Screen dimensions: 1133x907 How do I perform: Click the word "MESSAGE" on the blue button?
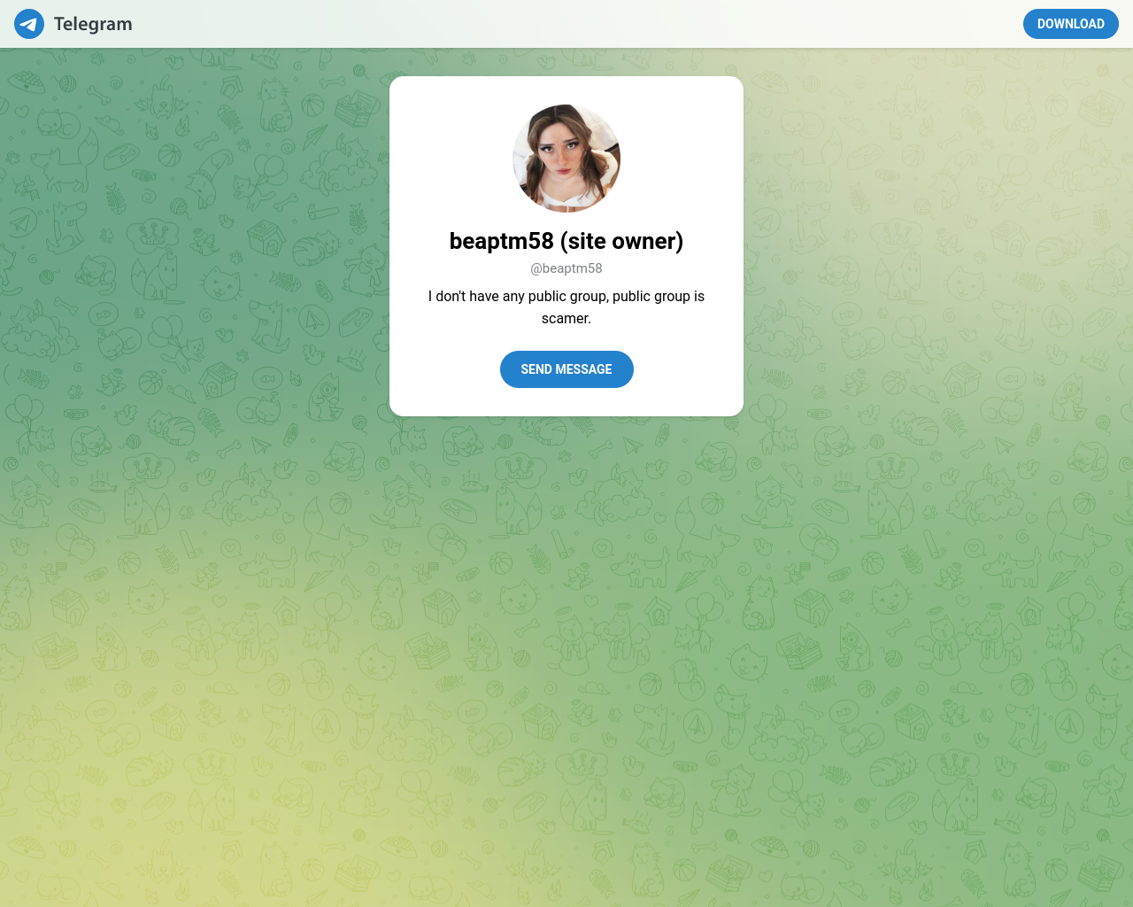click(x=584, y=369)
